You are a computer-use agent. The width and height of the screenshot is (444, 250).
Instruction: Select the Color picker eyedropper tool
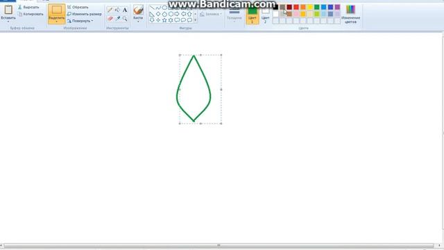tap(117, 19)
